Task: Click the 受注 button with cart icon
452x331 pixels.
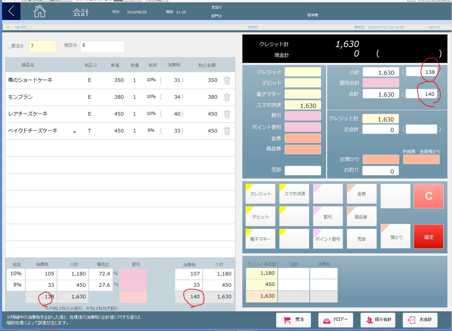Action: [x=293, y=320]
